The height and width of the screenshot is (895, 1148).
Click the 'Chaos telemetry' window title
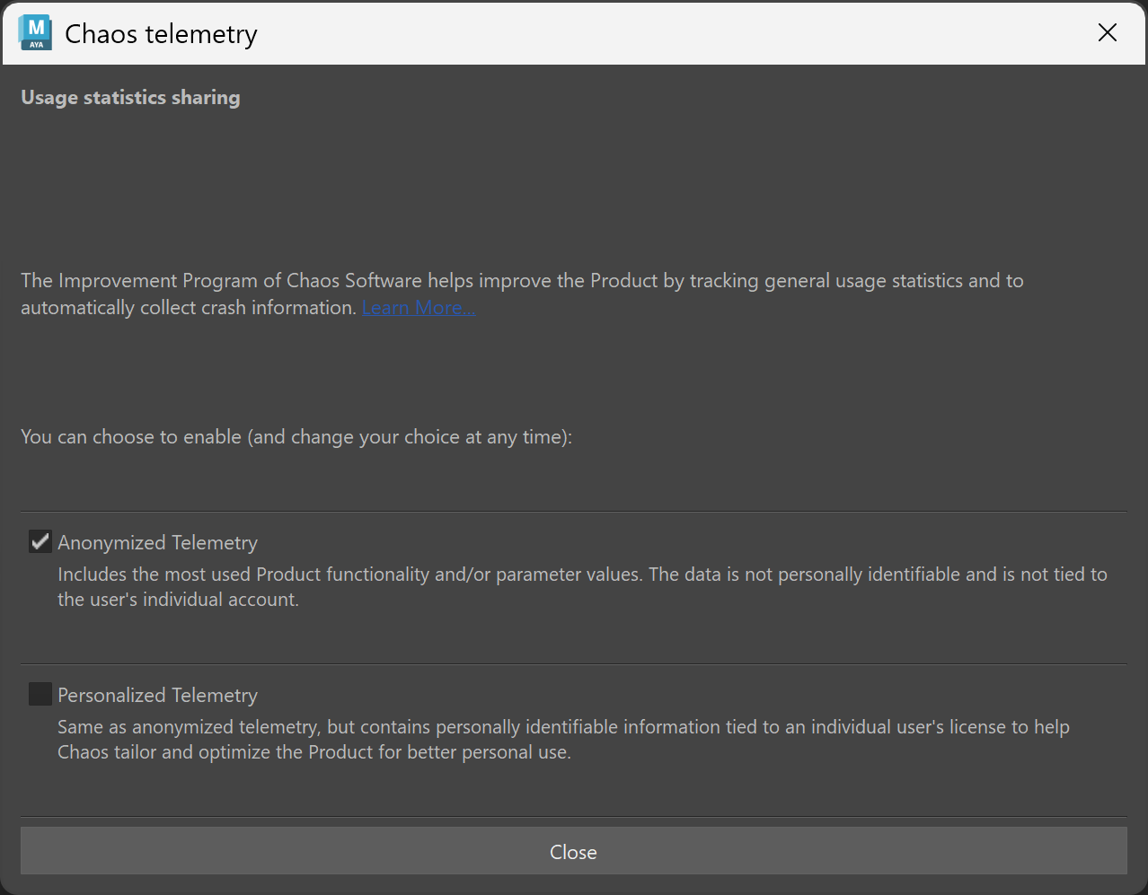click(x=162, y=34)
